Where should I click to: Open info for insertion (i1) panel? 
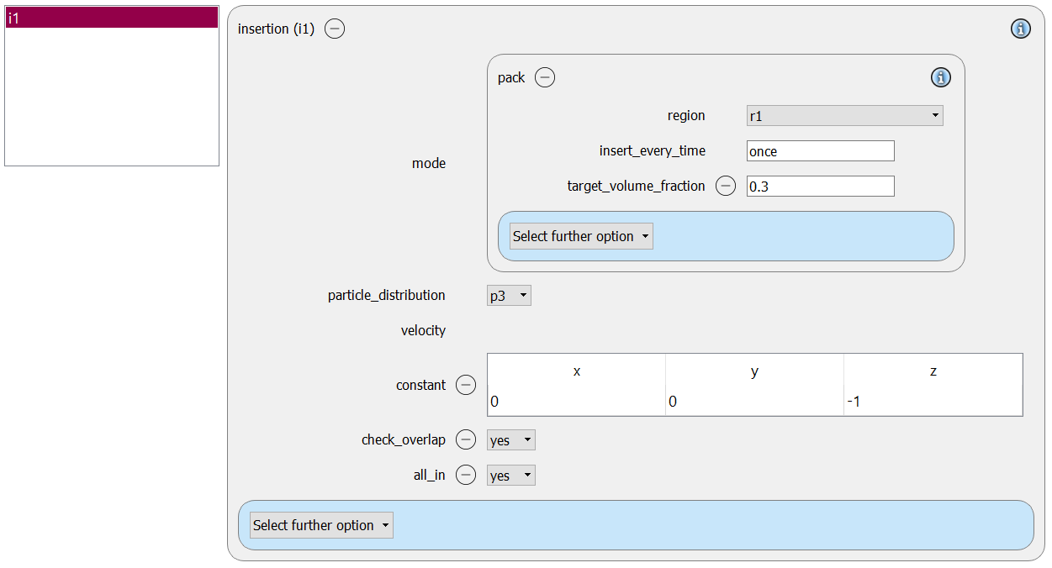point(1020,29)
